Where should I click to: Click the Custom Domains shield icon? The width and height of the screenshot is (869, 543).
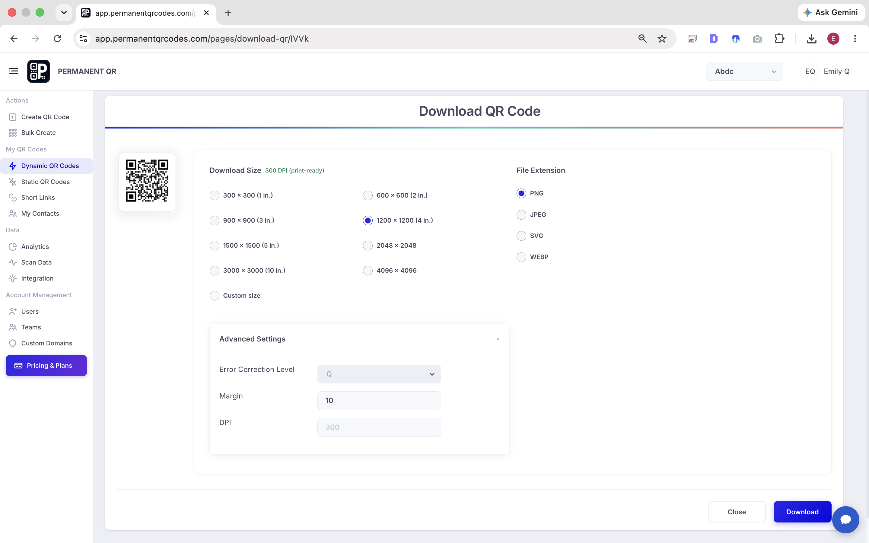click(13, 343)
